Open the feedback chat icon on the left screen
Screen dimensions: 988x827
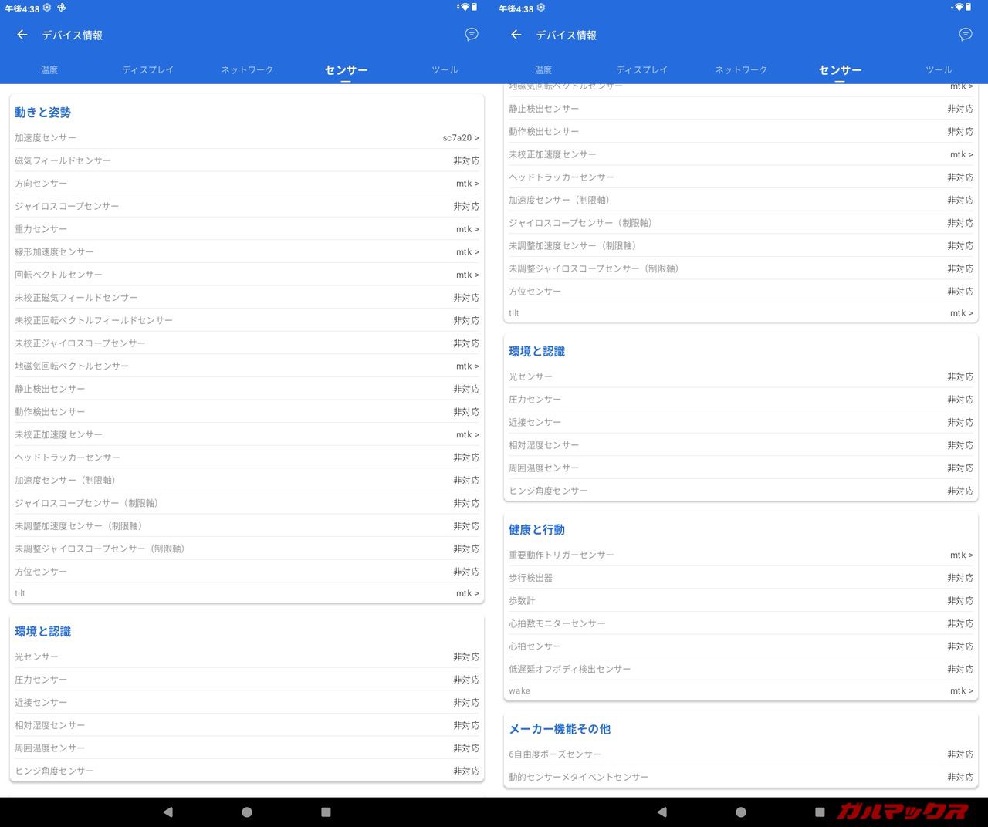tap(472, 35)
